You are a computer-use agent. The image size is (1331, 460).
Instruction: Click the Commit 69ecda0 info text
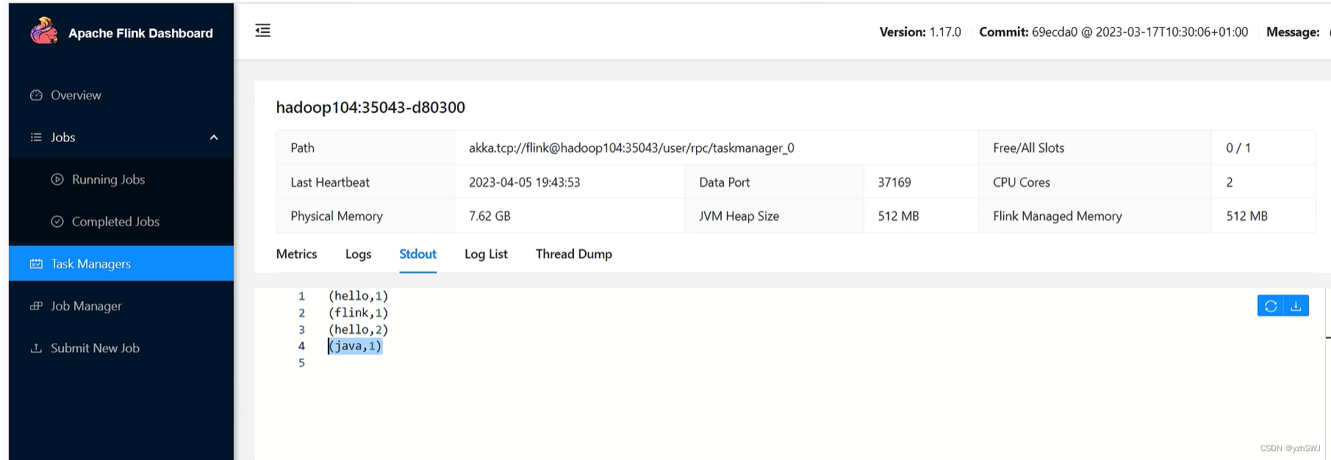1113,32
